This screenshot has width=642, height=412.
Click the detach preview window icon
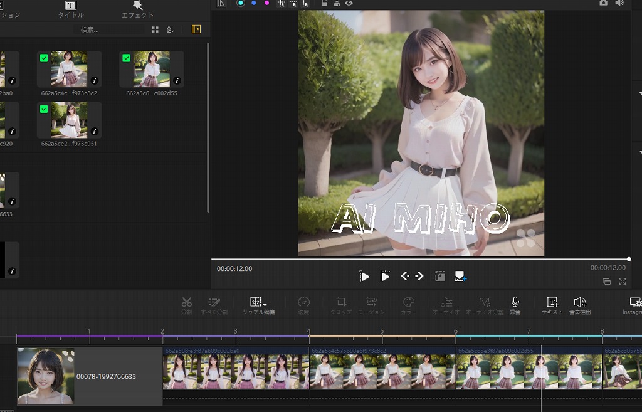click(607, 282)
